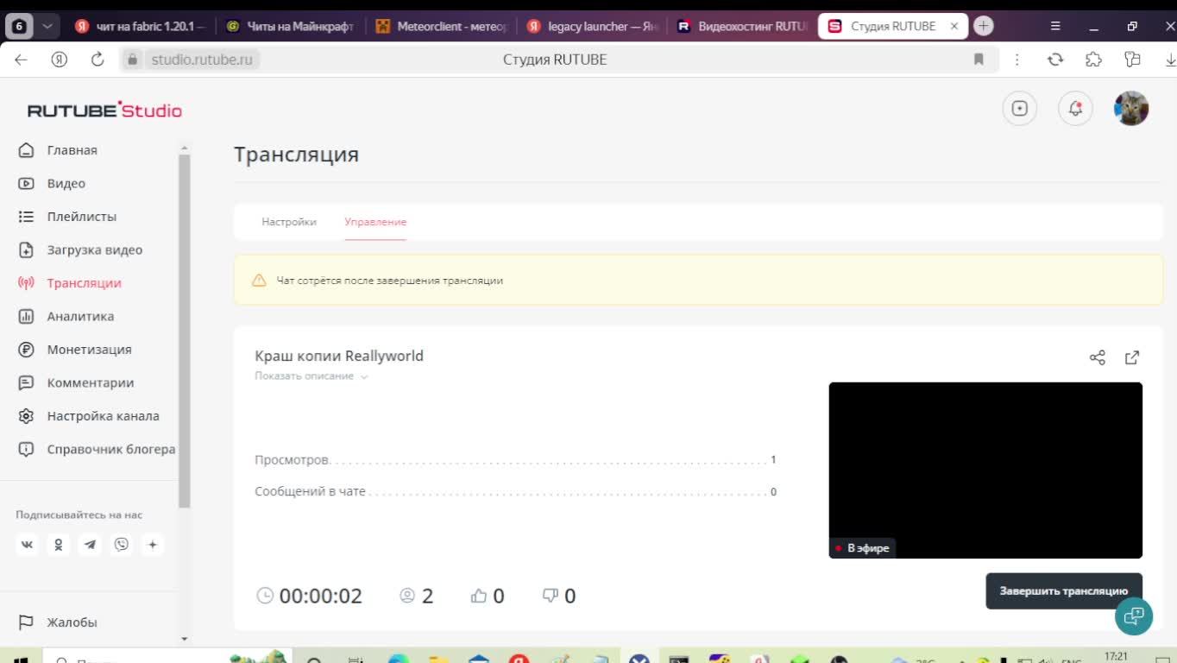Switch to Meteorclient browser tab

[442, 27]
